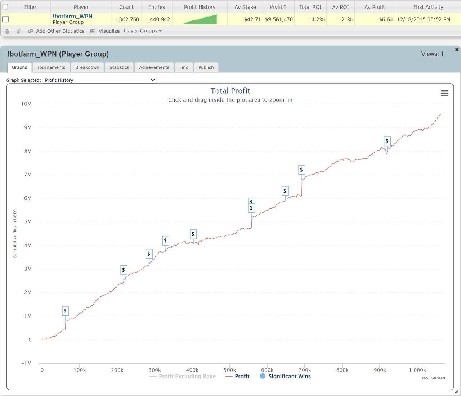Open the chart context menu (hamburger icon)
This screenshot has width=461, height=396.
point(444,93)
